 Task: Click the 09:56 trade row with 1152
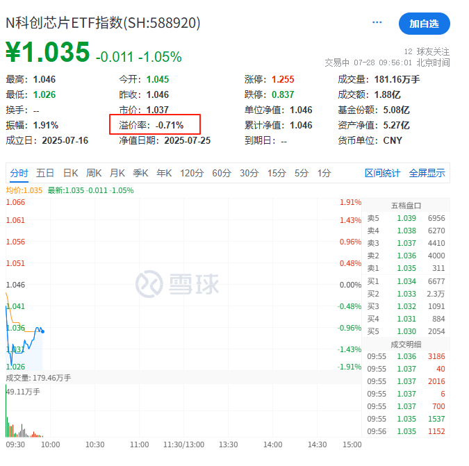tap(406, 432)
